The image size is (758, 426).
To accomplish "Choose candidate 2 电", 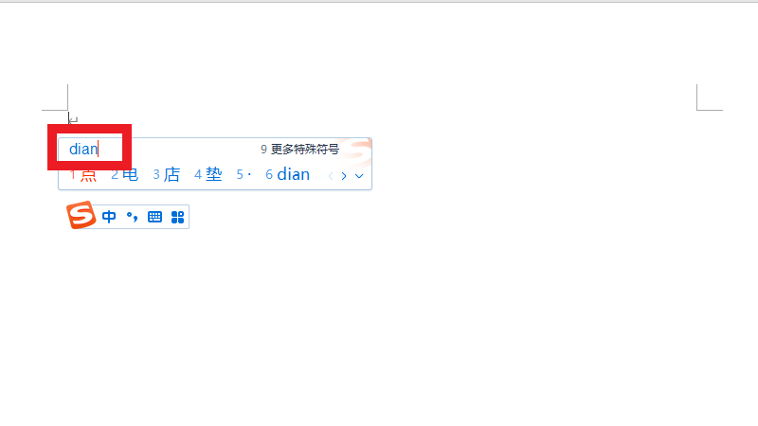I will coord(124,174).
